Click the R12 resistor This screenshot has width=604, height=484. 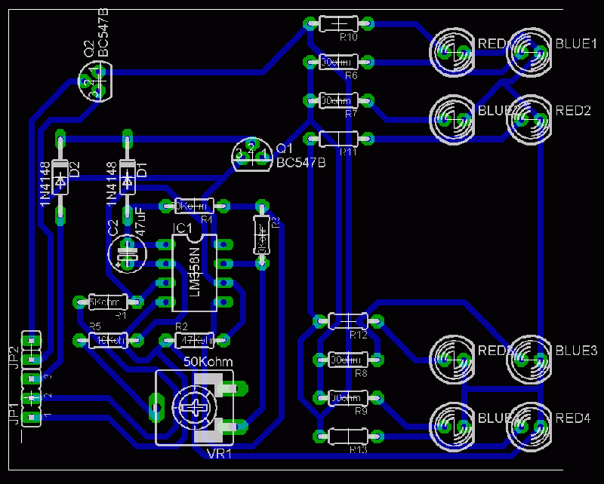coord(348,321)
